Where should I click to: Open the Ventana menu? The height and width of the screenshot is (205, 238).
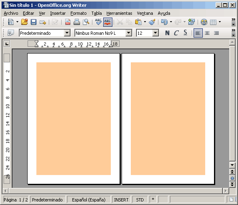pyautogui.click(x=145, y=13)
